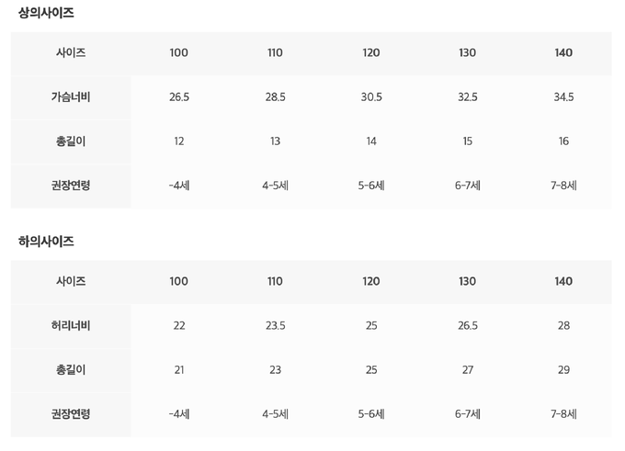Select the 허리너비 row label
This screenshot has height=451, width=625.
click(71, 326)
